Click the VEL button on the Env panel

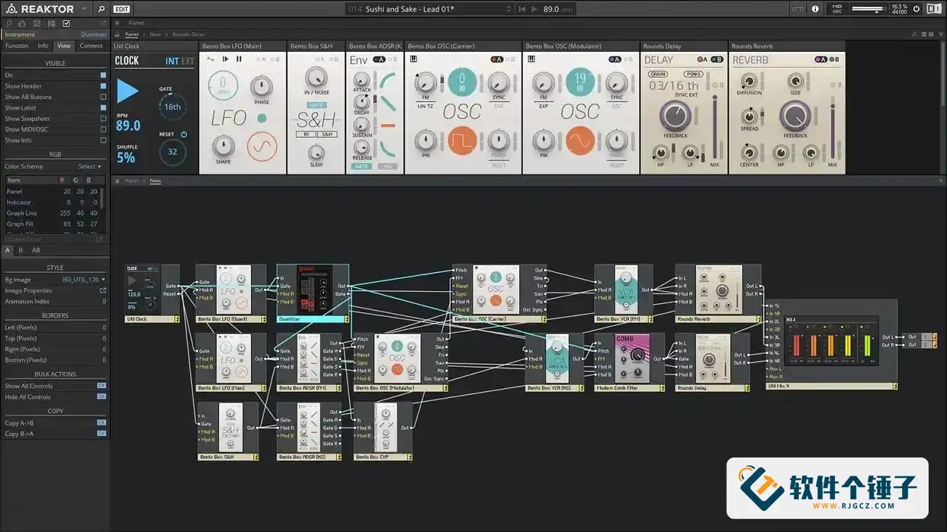tap(389, 166)
